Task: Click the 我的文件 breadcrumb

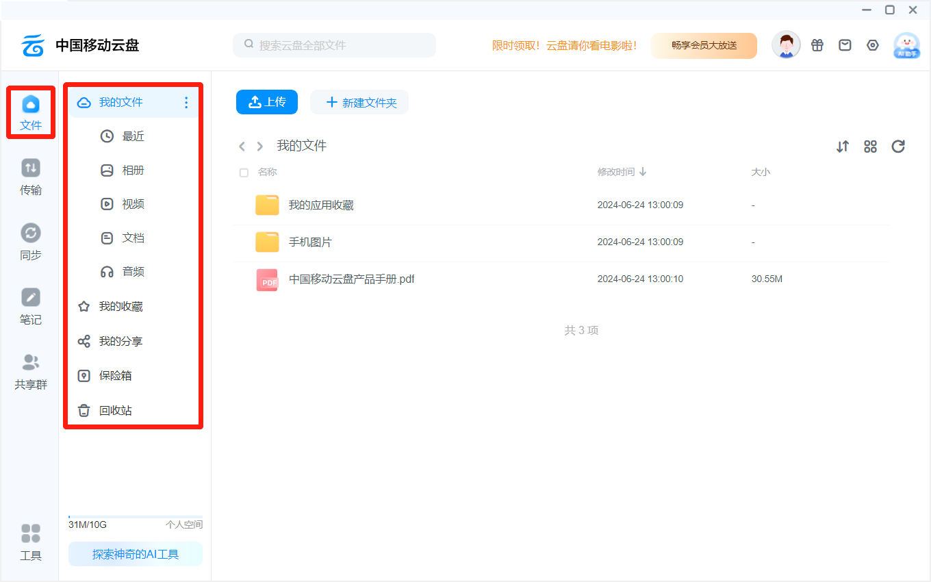Action: point(302,146)
